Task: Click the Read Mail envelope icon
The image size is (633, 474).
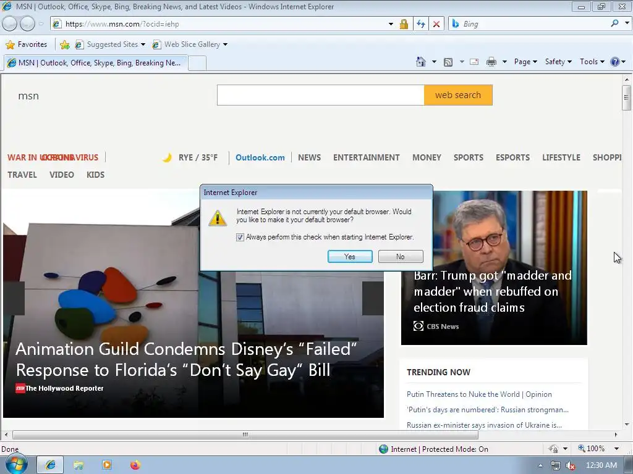Action: pos(474,62)
